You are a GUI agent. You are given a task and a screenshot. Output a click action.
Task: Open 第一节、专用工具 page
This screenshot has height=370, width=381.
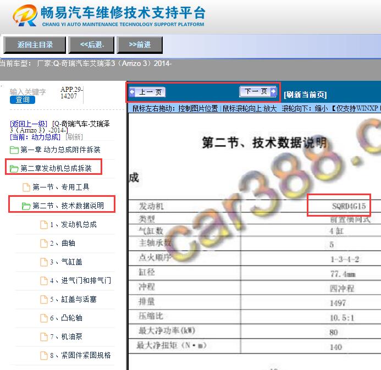click(x=60, y=187)
